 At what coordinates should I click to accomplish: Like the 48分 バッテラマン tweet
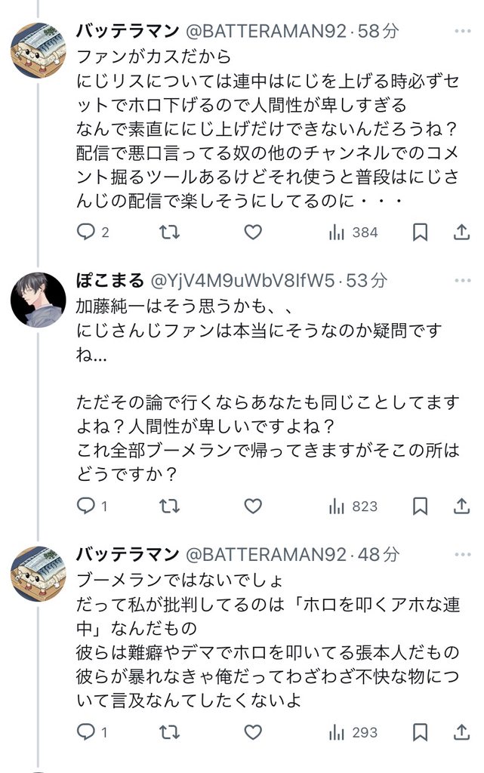point(254,731)
